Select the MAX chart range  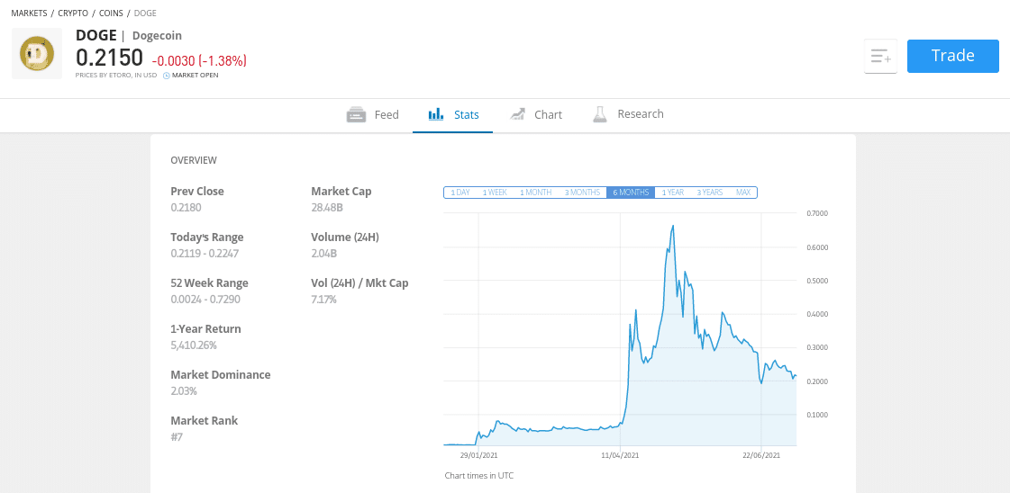pyautogui.click(x=743, y=193)
